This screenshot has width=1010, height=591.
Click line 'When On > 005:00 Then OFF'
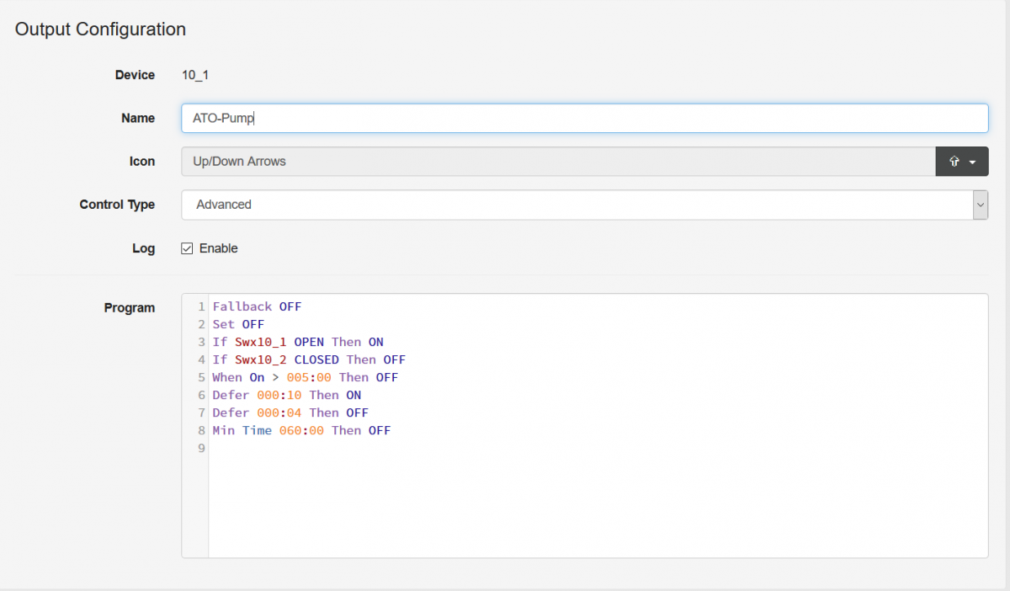pyautogui.click(x=306, y=377)
